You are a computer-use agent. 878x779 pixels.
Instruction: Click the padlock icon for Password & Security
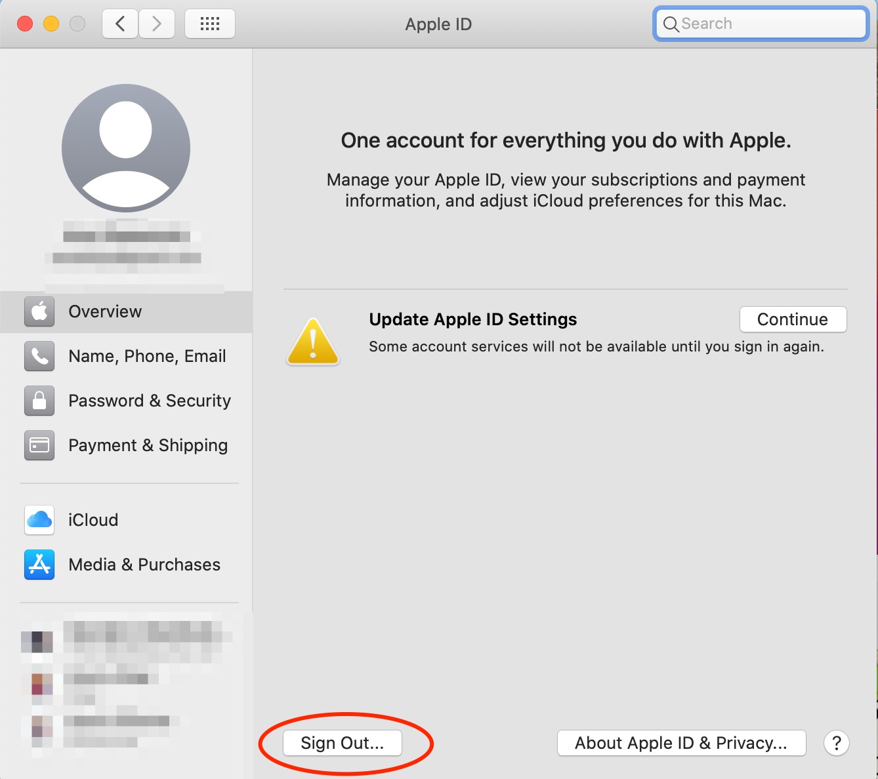(x=39, y=401)
